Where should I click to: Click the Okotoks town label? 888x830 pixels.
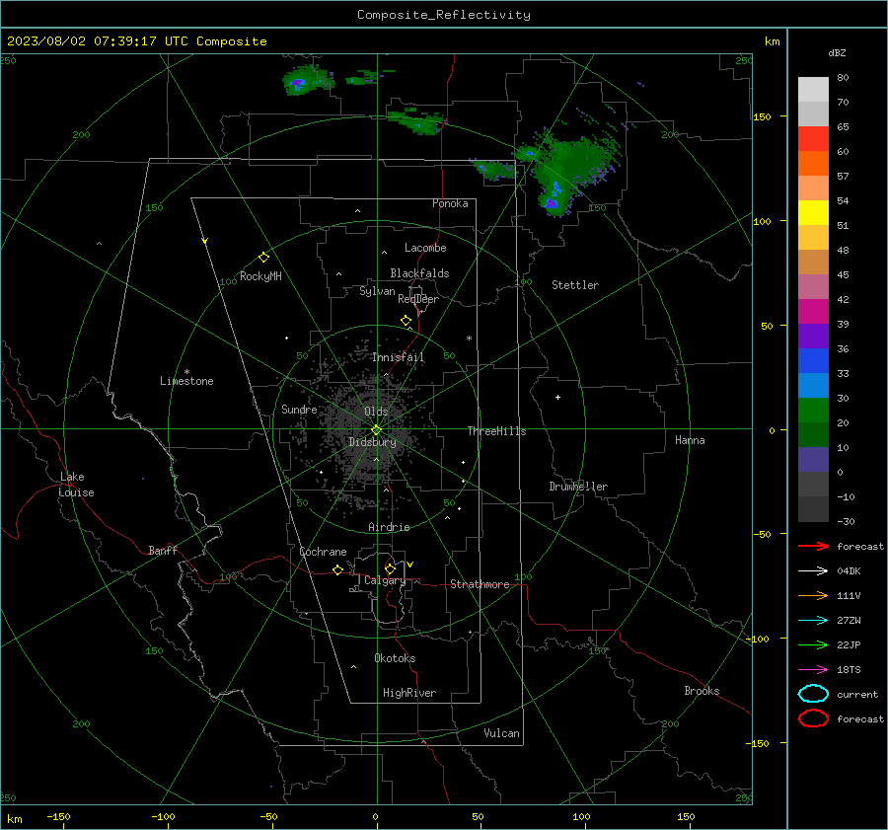tap(395, 658)
